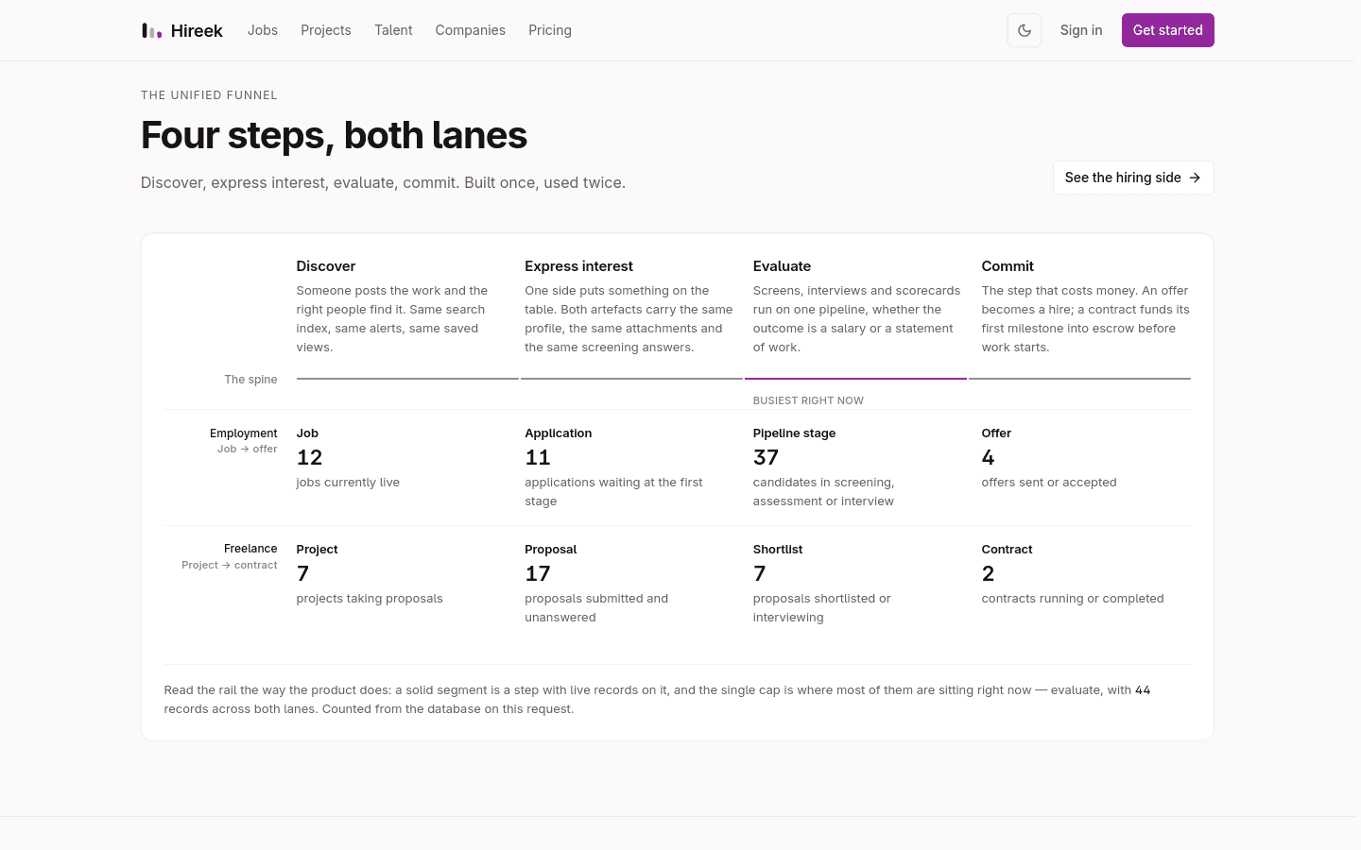The image size is (1361, 850).
Task: Go to the Talent page
Action: pyautogui.click(x=393, y=30)
